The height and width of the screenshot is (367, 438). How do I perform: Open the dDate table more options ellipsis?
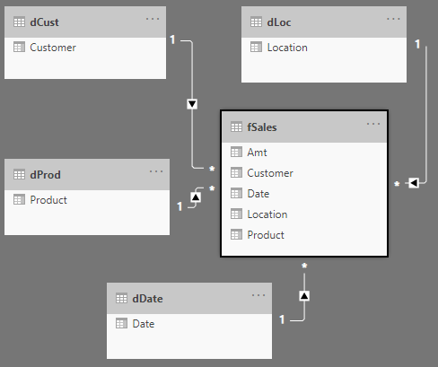258,295
